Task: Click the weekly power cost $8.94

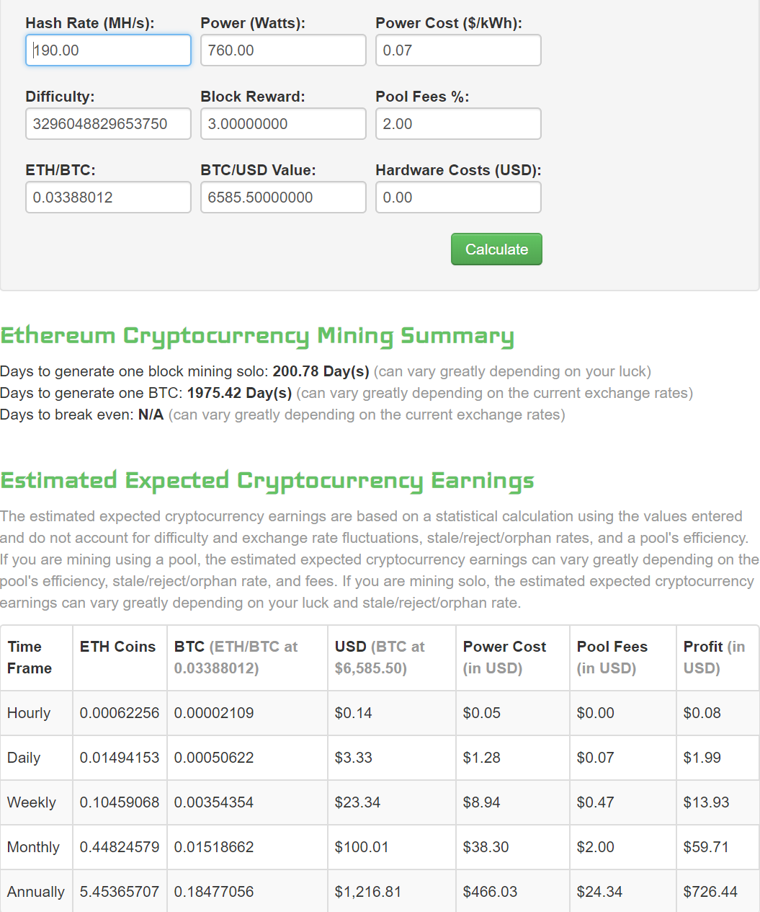Action: coord(482,802)
